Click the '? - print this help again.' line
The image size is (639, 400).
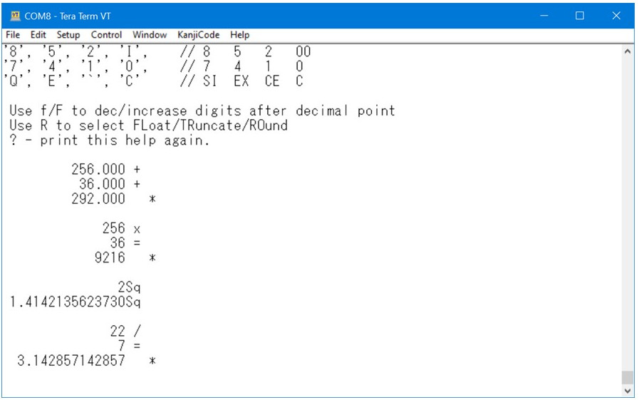tap(109, 140)
